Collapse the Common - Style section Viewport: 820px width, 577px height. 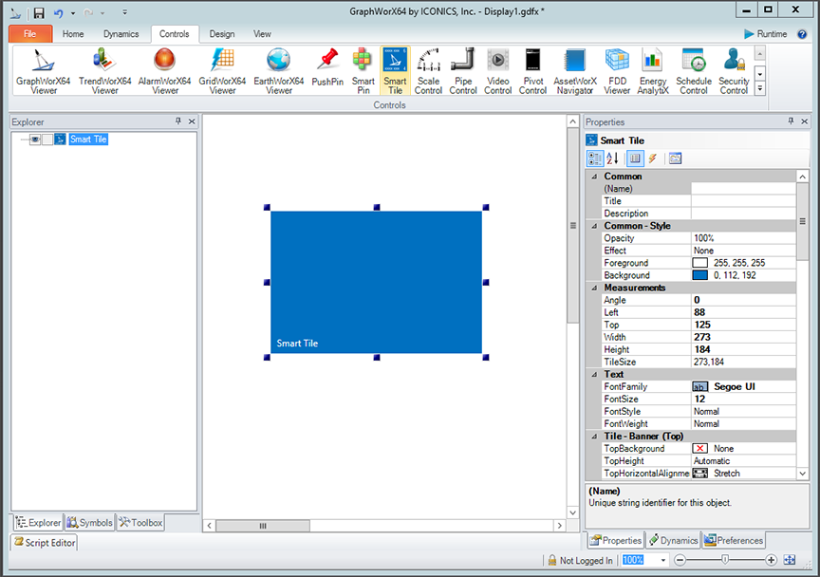click(594, 226)
